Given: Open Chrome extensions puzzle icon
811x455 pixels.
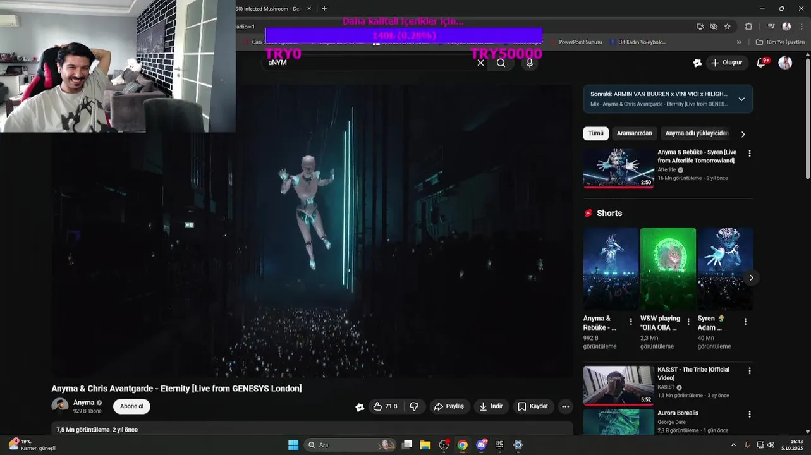Looking at the screenshot, I should pyautogui.click(x=748, y=27).
